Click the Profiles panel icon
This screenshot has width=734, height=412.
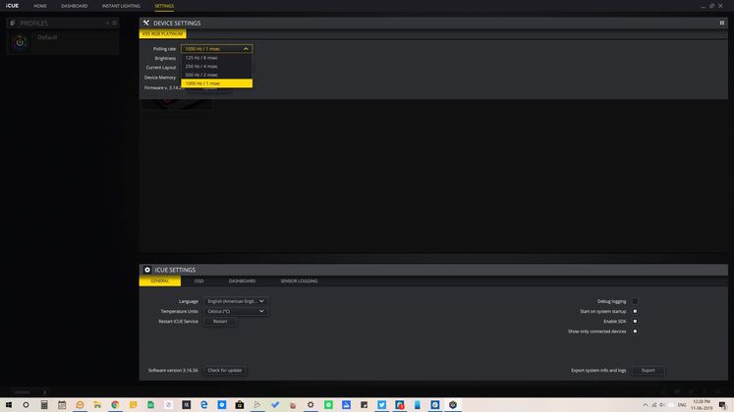point(13,23)
